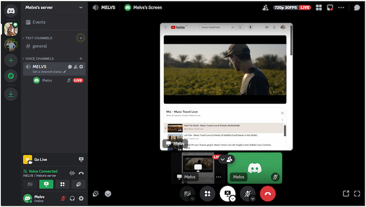Open Explore Discoverable Servers compass icon

tap(11, 76)
